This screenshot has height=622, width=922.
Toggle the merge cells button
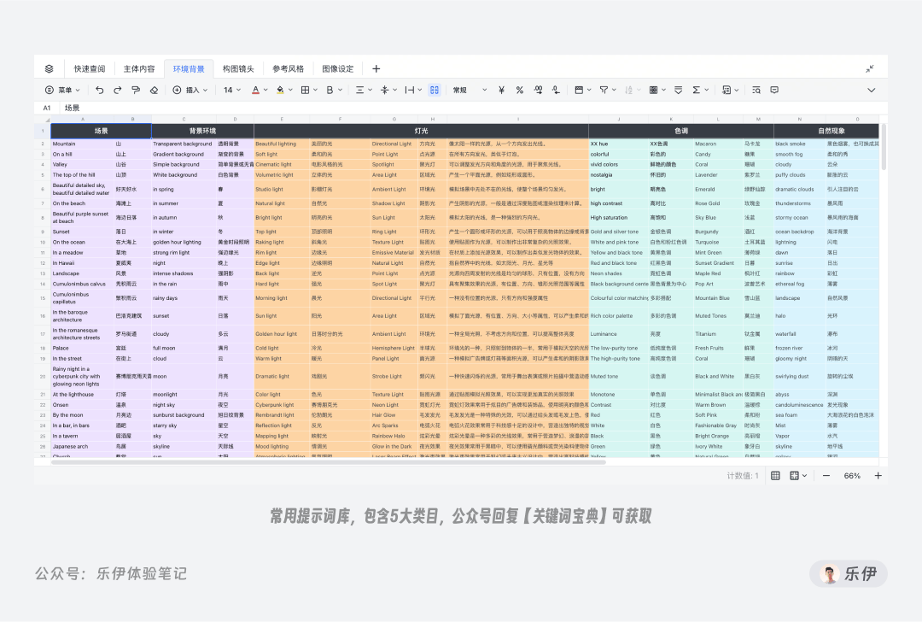(x=435, y=90)
